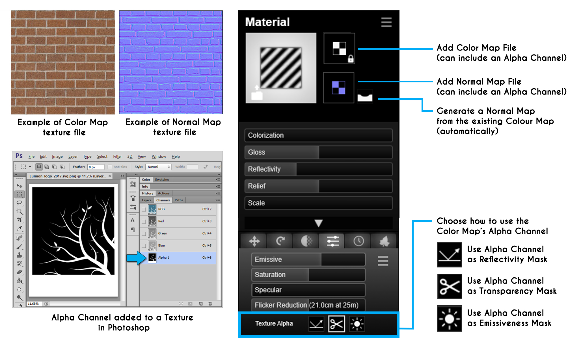The image size is (581, 347).
Task: Click the Add Color Map File icon
Action: [x=339, y=49]
